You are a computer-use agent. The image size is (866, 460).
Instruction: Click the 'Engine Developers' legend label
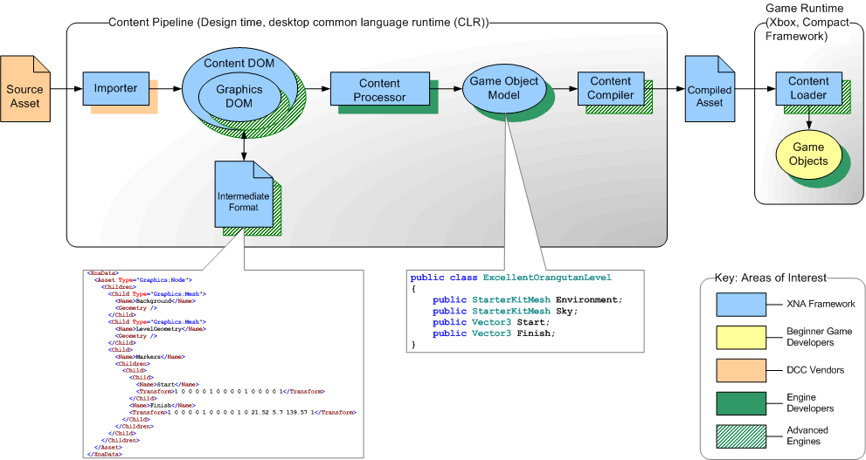point(810,402)
